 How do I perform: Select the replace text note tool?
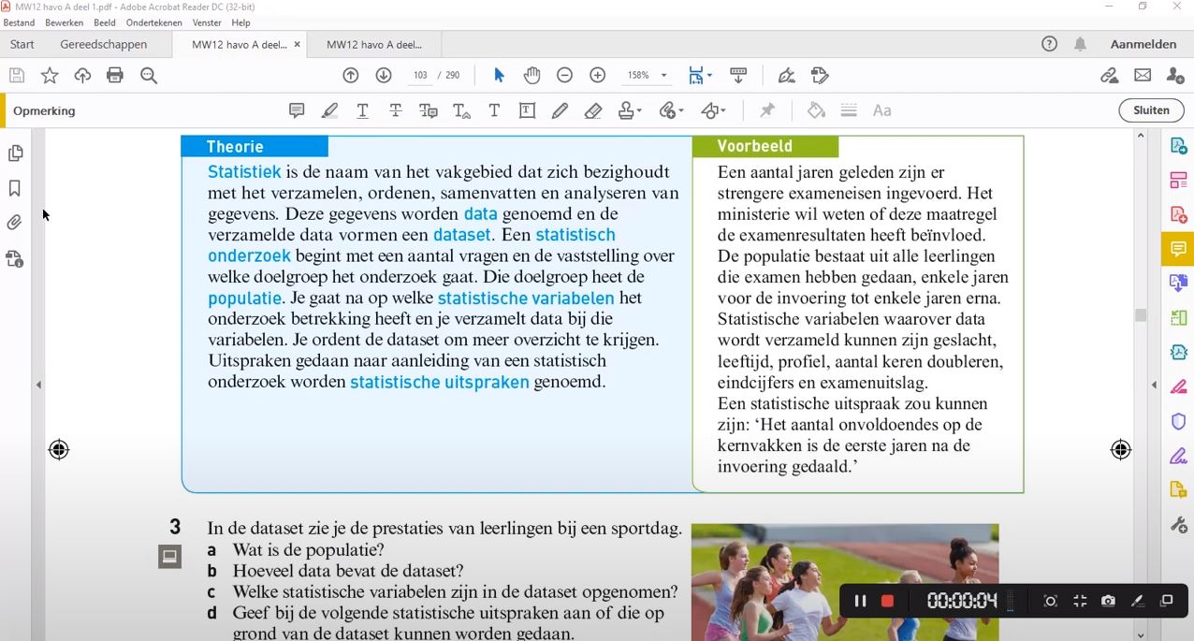pos(429,110)
